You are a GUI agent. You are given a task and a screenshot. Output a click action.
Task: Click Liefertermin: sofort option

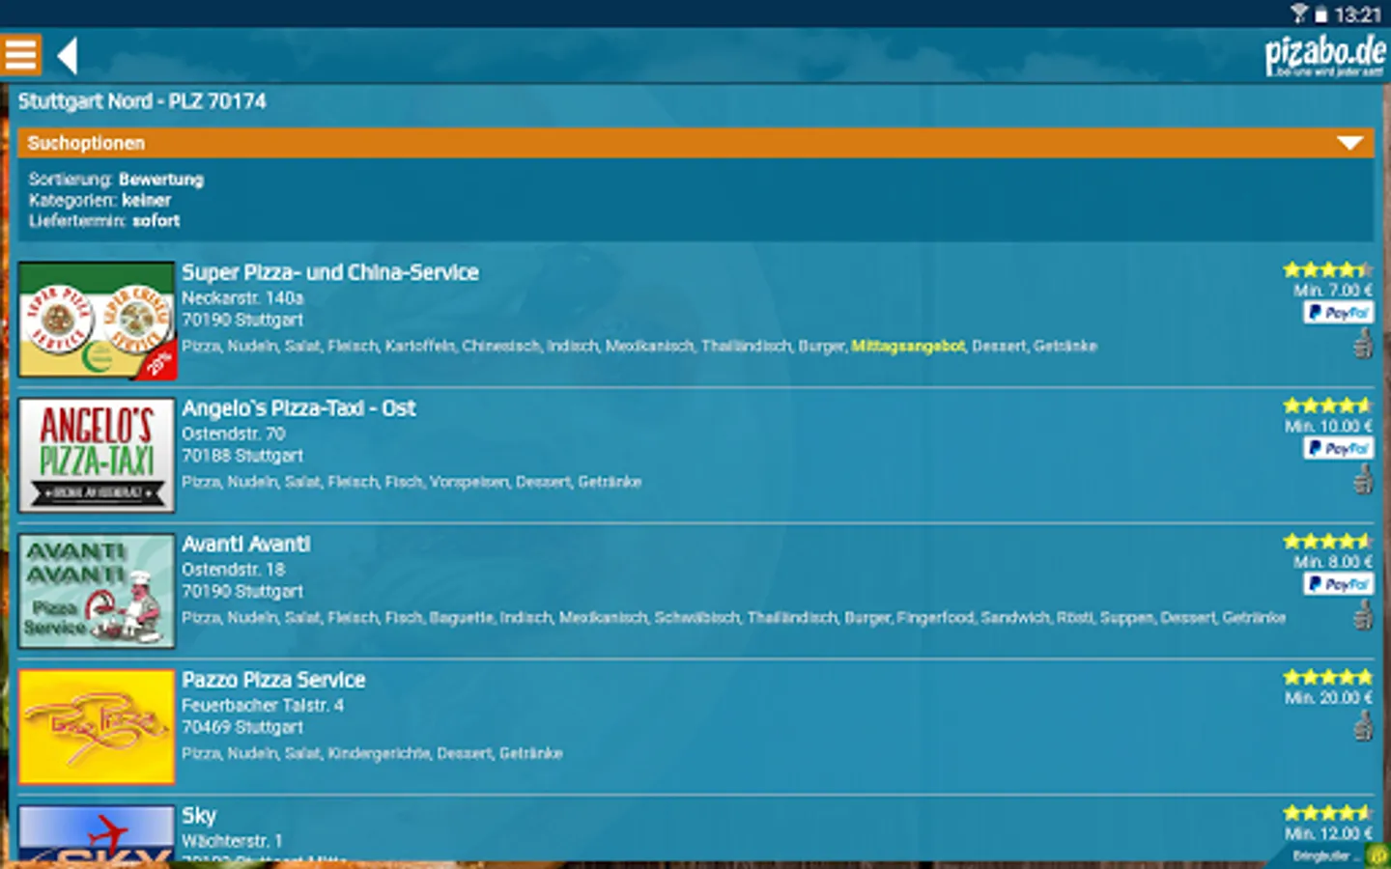point(104,220)
